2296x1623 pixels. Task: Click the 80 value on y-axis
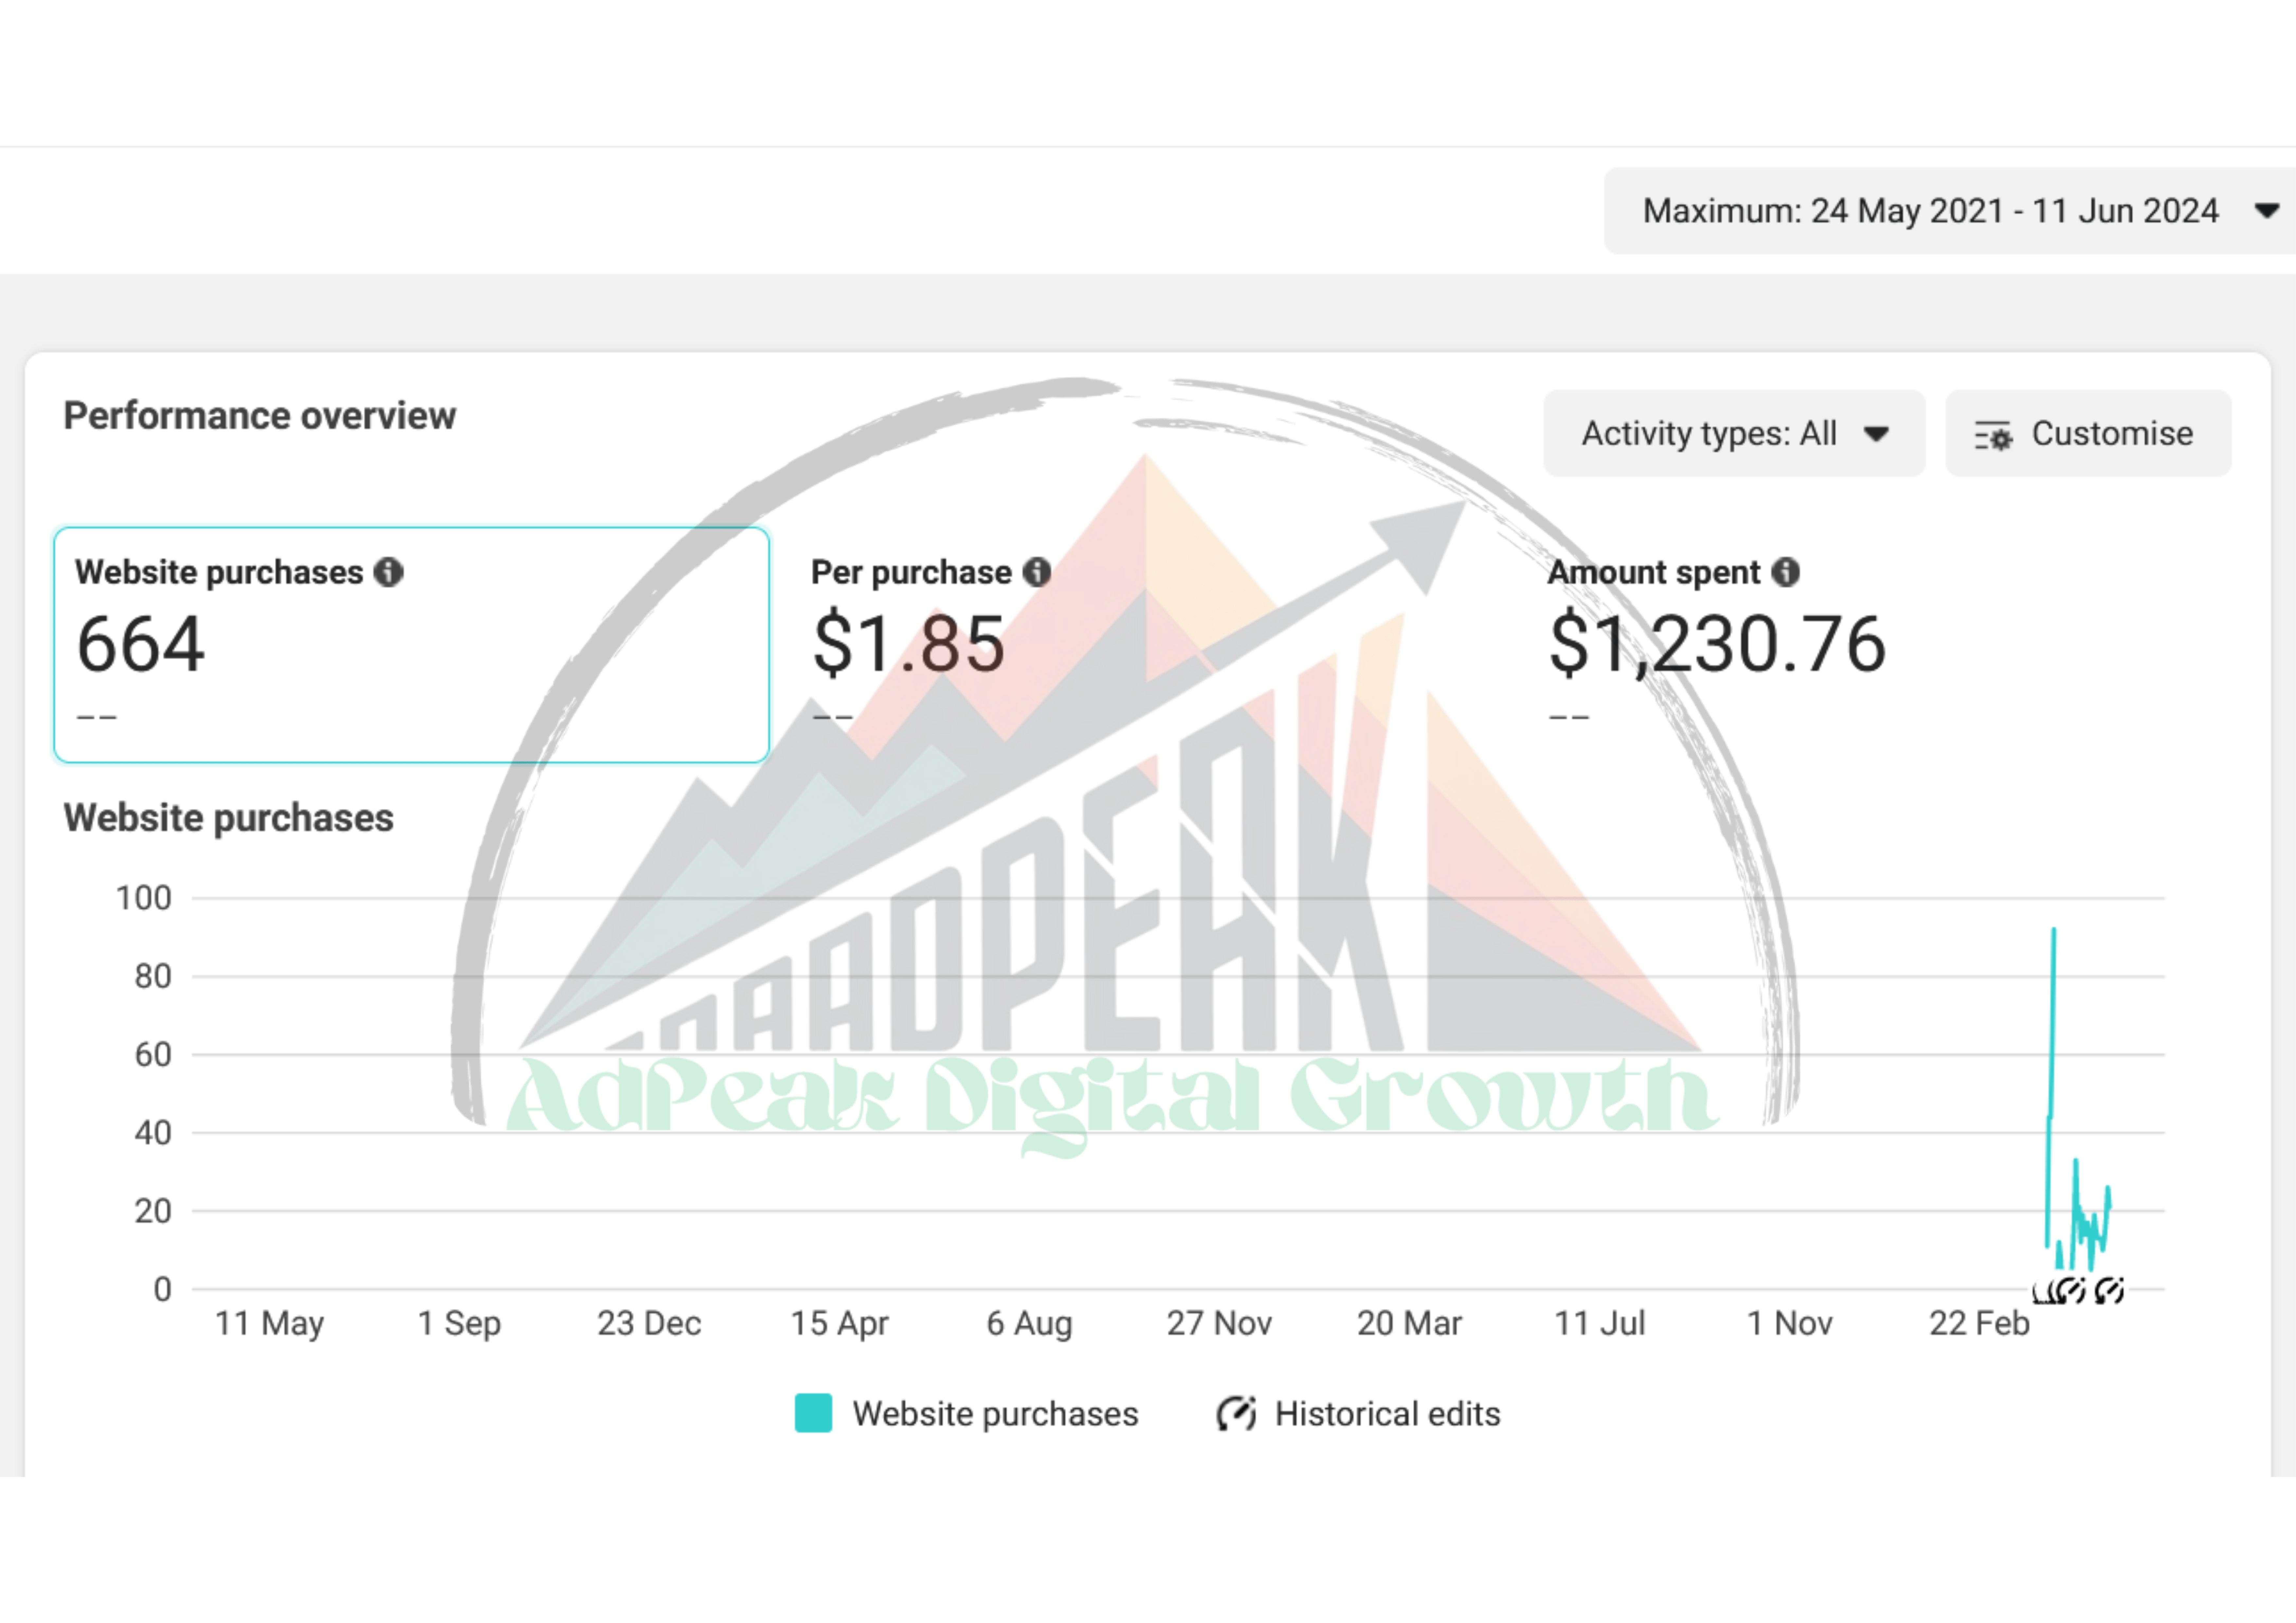click(153, 976)
